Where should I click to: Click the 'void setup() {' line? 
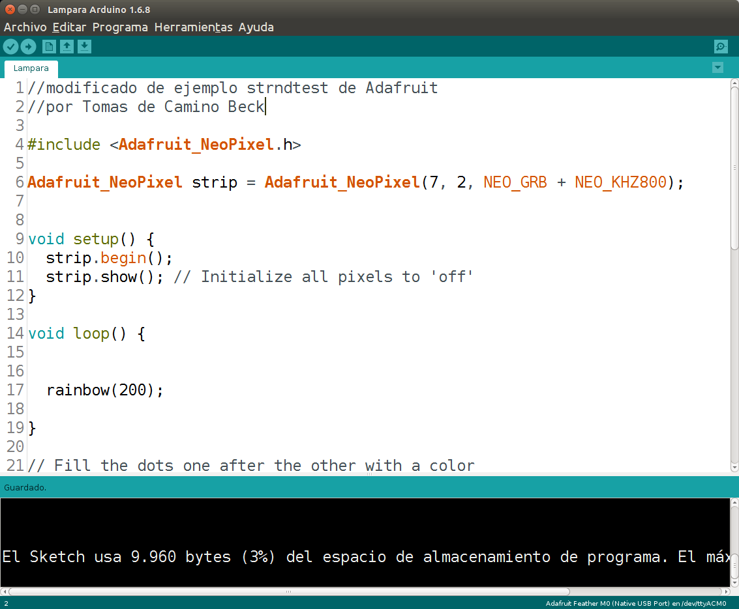(91, 239)
